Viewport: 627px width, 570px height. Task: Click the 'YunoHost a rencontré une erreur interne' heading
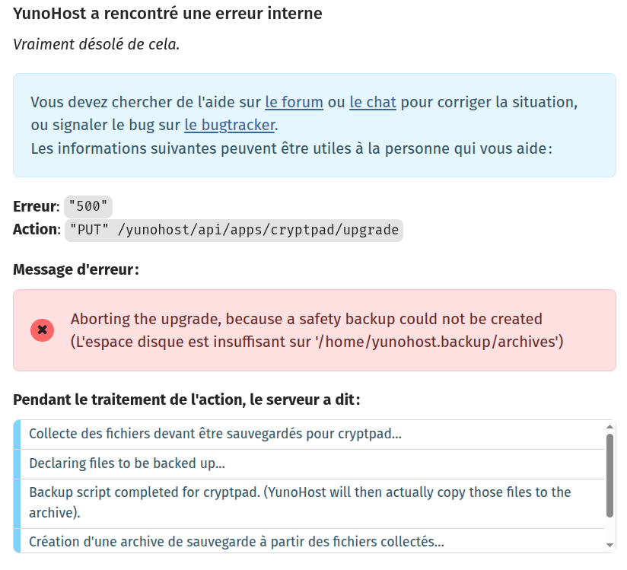(x=167, y=14)
